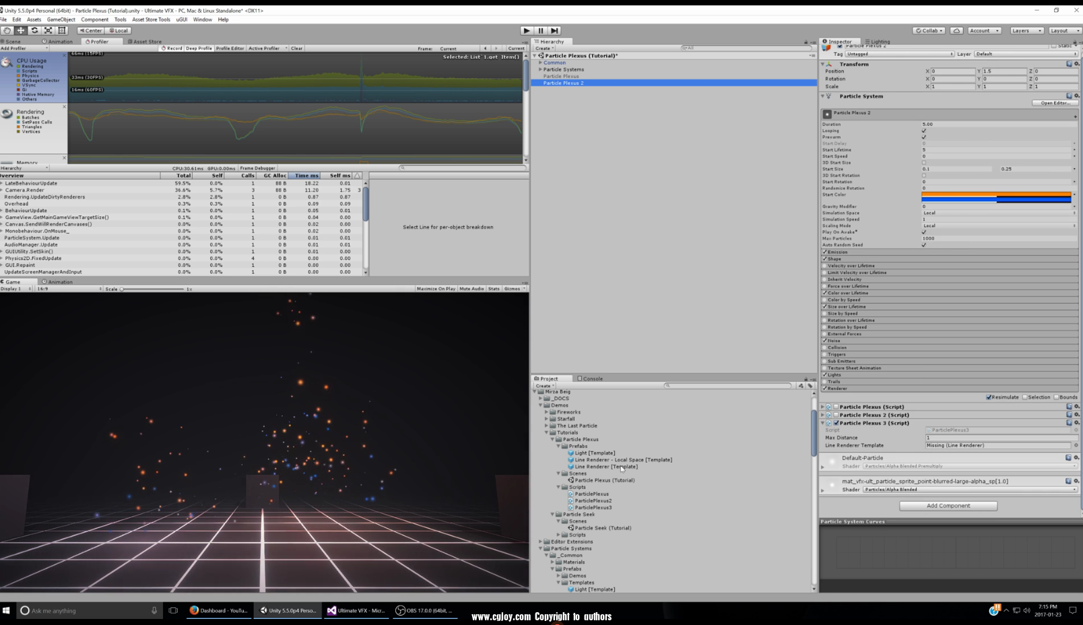Click the cloud services icon
The image size is (1083, 625).
click(956, 30)
